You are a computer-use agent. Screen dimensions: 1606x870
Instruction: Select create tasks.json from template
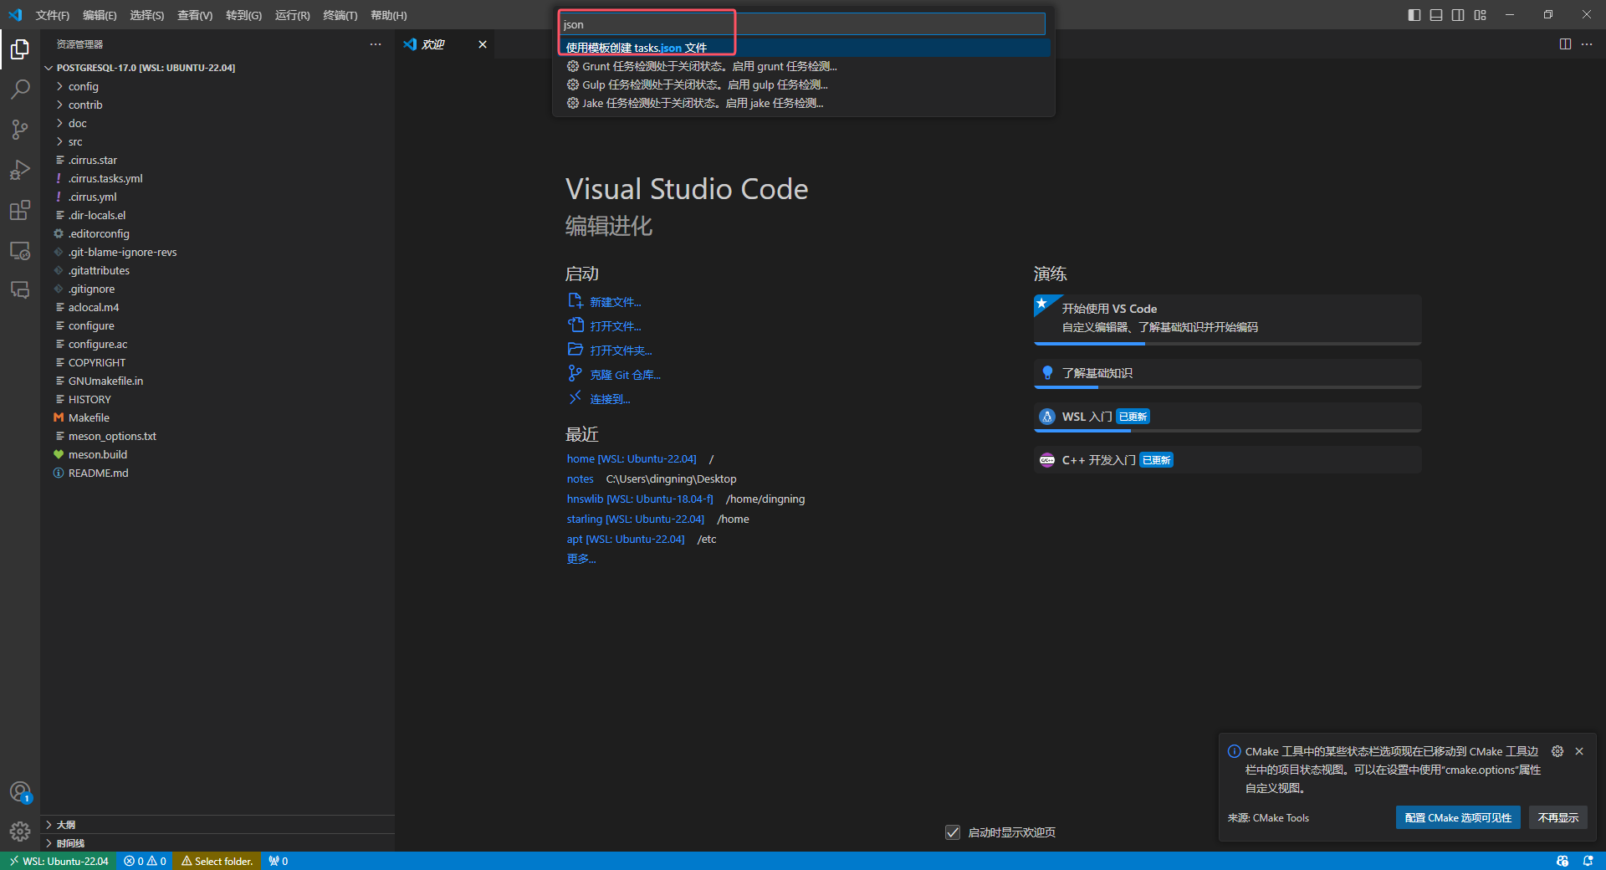636,48
